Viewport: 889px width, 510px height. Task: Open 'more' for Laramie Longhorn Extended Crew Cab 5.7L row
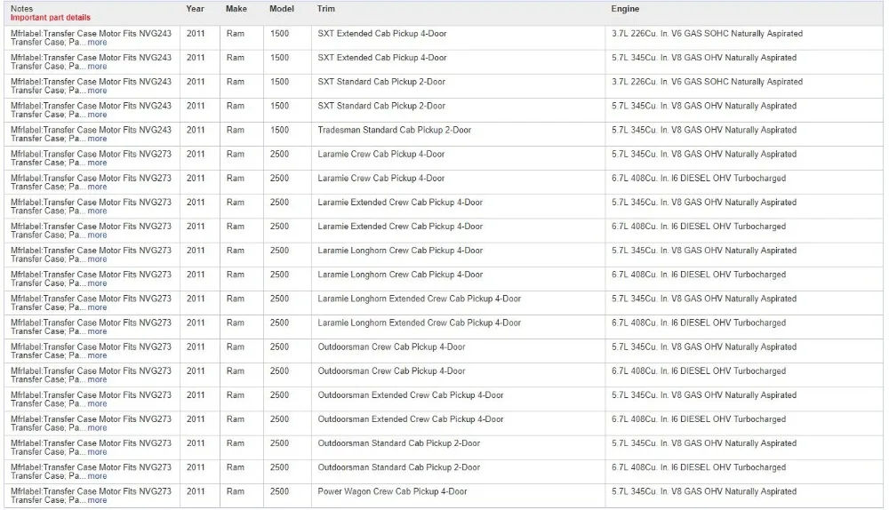[x=97, y=307]
